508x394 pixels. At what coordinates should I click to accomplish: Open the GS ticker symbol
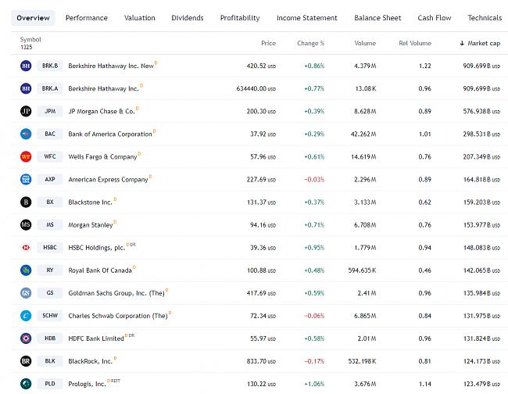click(x=50, y=293)
